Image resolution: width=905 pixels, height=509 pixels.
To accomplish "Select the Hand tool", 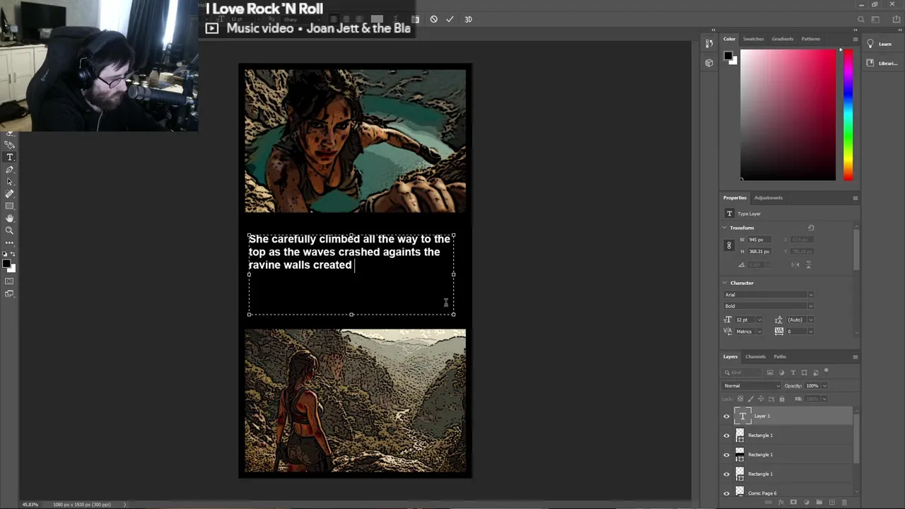I will [10, 218].
